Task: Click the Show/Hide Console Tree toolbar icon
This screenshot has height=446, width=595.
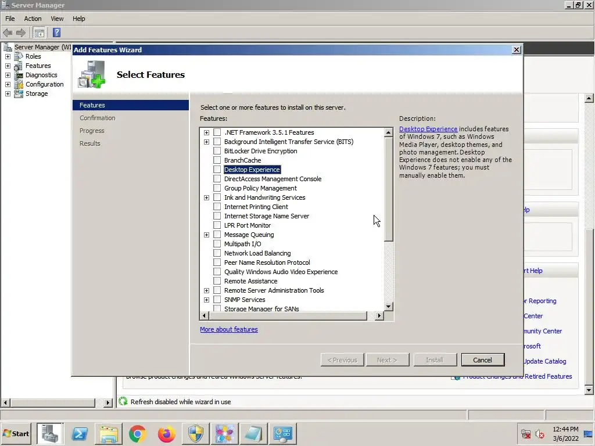Action: 39,33
